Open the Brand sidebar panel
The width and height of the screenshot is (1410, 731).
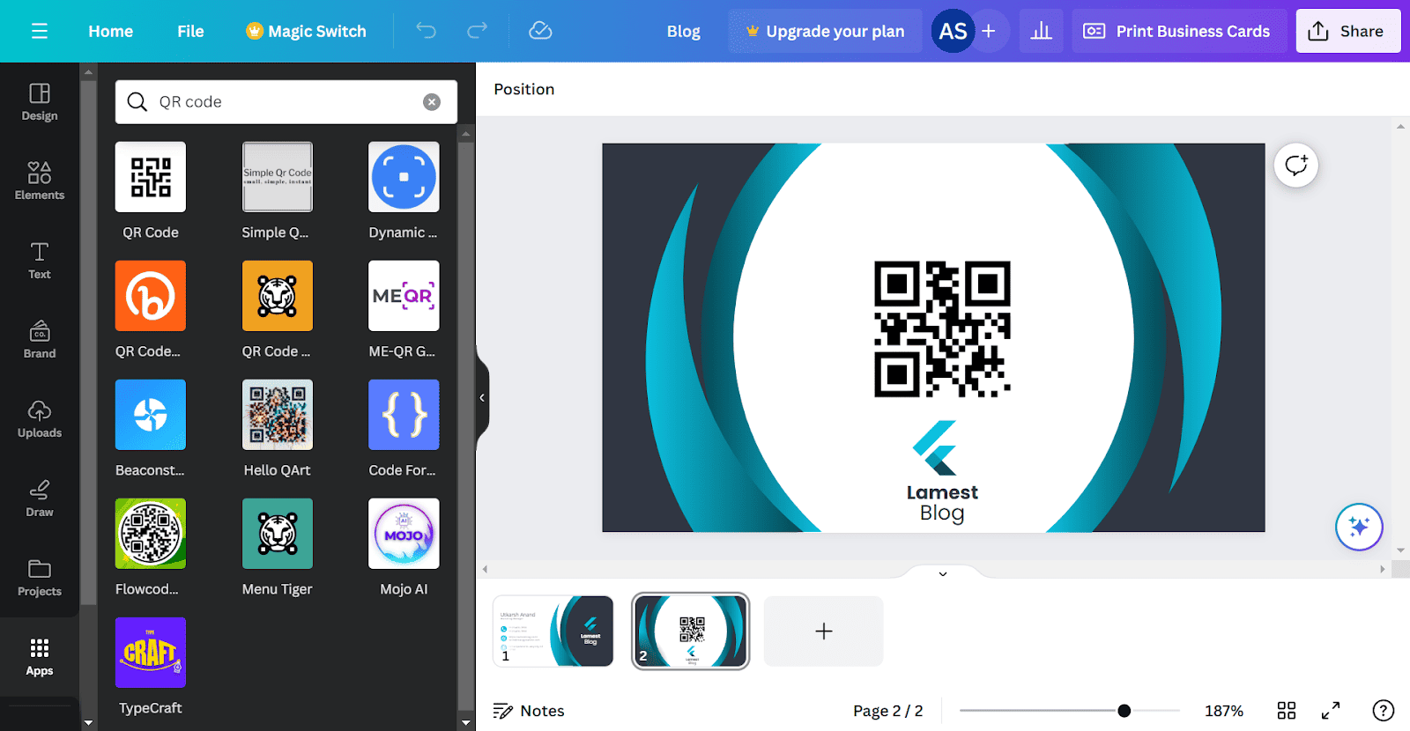pos(40,340)
